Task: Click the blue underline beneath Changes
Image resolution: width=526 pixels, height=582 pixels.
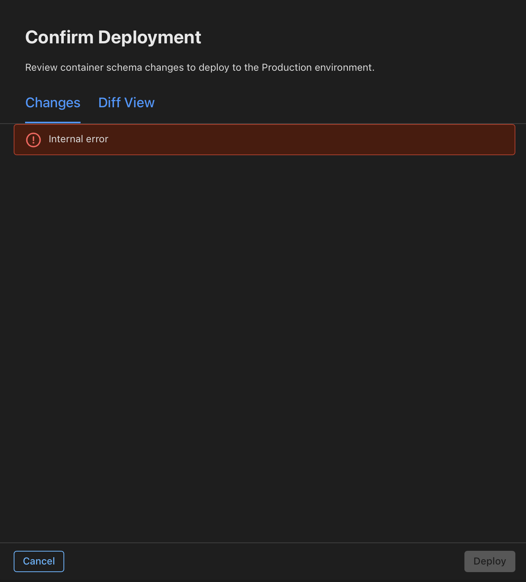Action: tap(53, 122)
